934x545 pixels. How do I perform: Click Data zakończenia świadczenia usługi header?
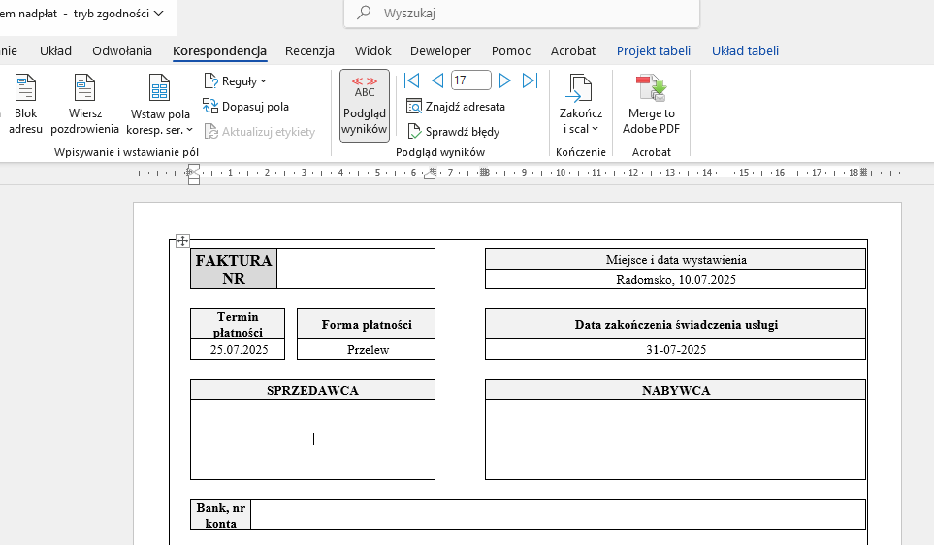675,324
